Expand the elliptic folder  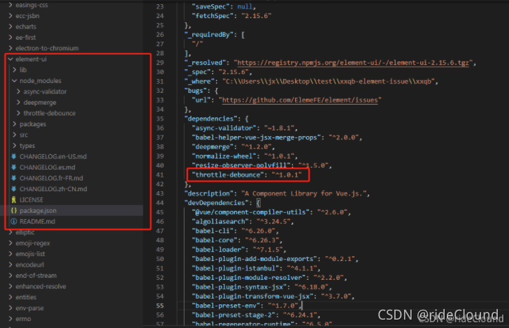pos(10,232)
